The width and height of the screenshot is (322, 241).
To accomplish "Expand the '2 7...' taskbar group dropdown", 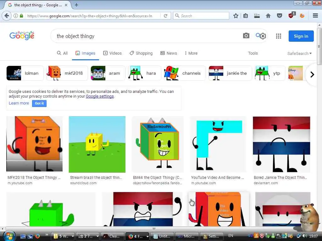I will [97, 236].
